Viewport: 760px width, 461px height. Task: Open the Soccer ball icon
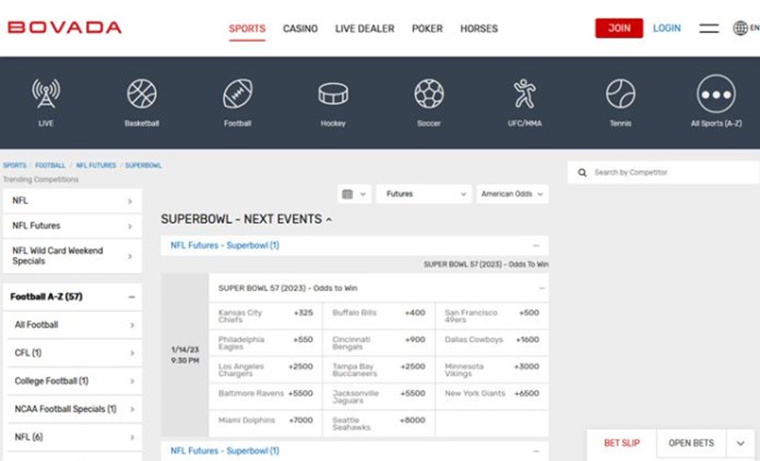pyautogui.click(x=429, y=94)
